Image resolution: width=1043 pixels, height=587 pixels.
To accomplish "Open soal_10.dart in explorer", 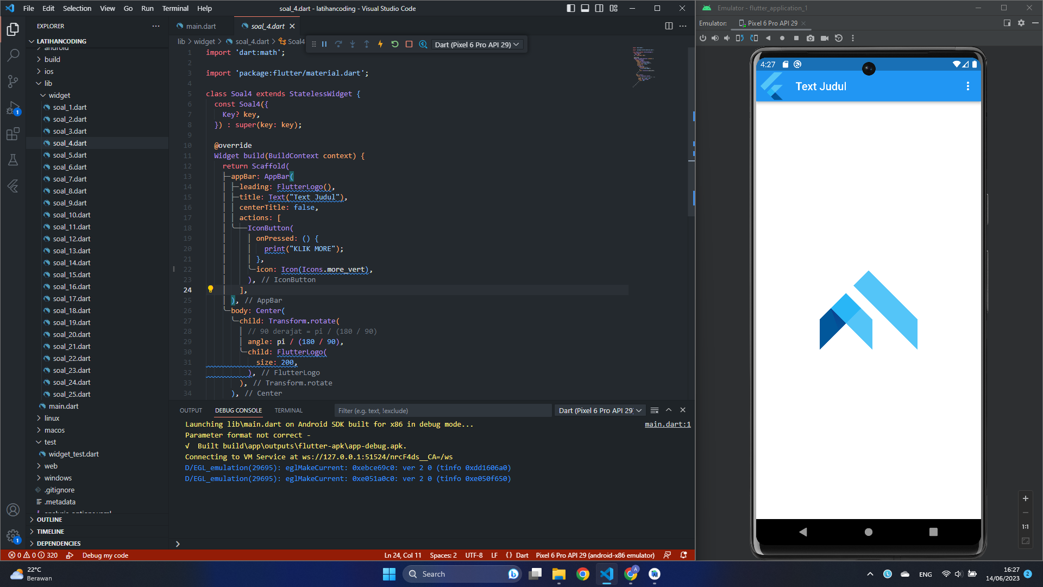I will click(x=72, y=215).
